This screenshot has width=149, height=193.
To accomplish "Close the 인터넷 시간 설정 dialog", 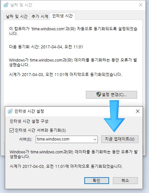I will click(138, 111).
